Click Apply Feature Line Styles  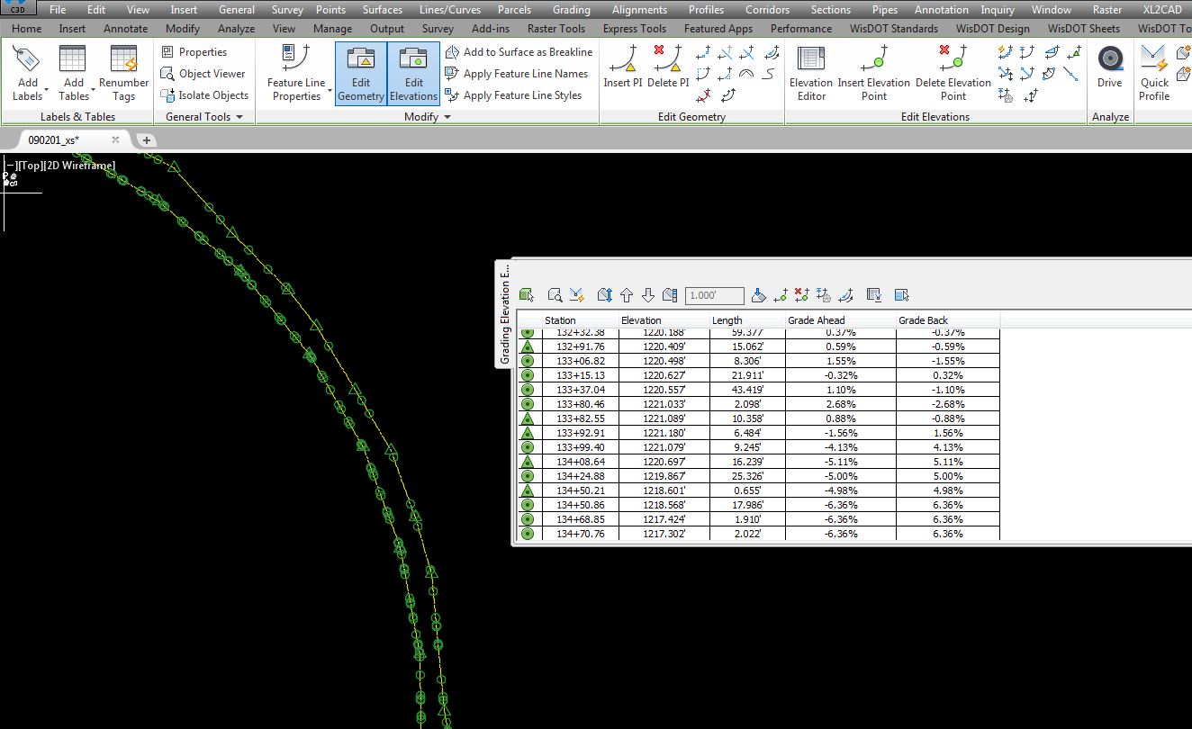[519, 94]
